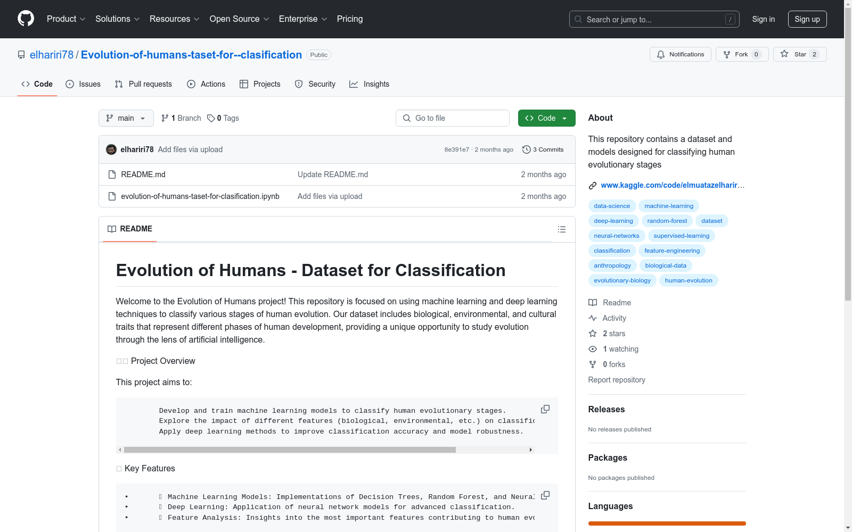Expand the green Code dropdown button
Viewport: 852px width, 532px height.
click(x=547, y=118)
